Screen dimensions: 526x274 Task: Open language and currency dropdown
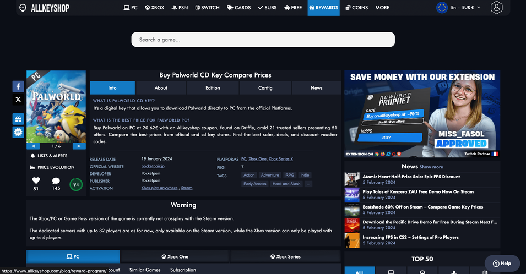click(x=458, y=8)
